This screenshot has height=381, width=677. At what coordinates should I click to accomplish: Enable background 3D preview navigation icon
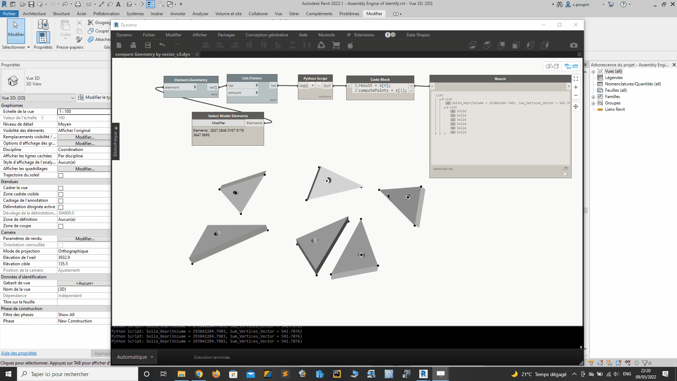point(552,66)
